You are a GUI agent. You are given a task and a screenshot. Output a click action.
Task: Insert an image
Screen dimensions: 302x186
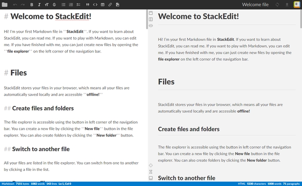tap(117, 5)
